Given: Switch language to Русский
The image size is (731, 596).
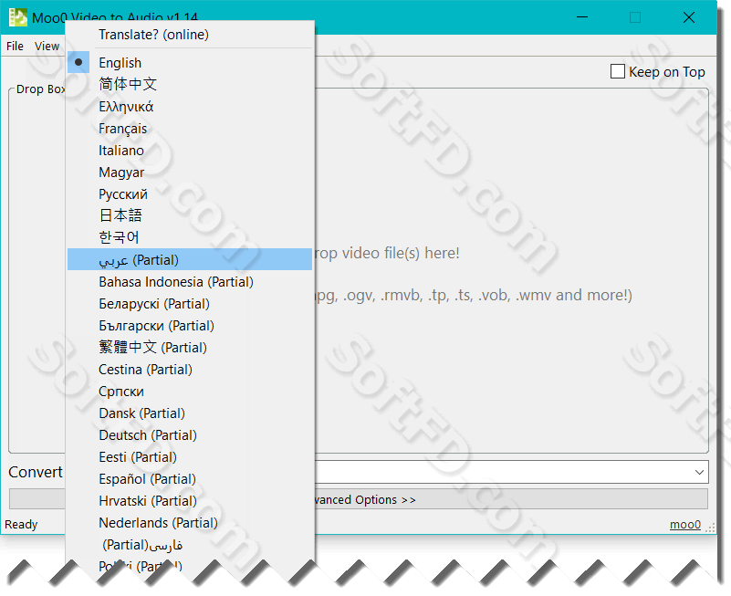Looking at the screenshot, I should [190, 194].
